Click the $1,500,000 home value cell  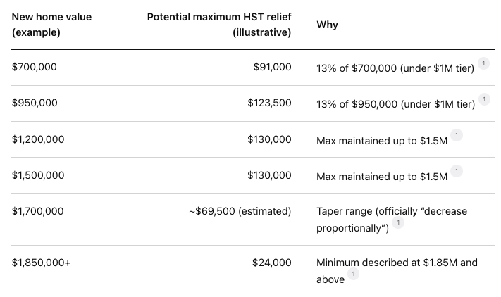point(38,175)
